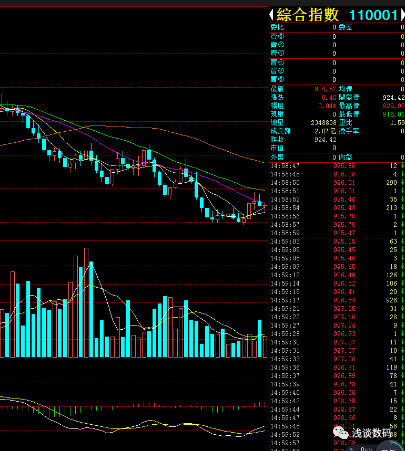Screen dimensions: 405x451
Task: Select the 買① order row
Action: 337,62
